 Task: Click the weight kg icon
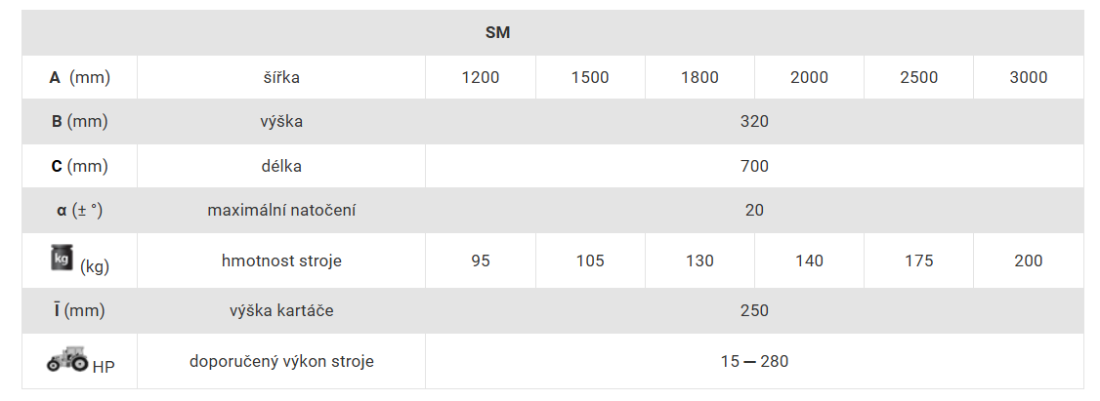point(61,258)
